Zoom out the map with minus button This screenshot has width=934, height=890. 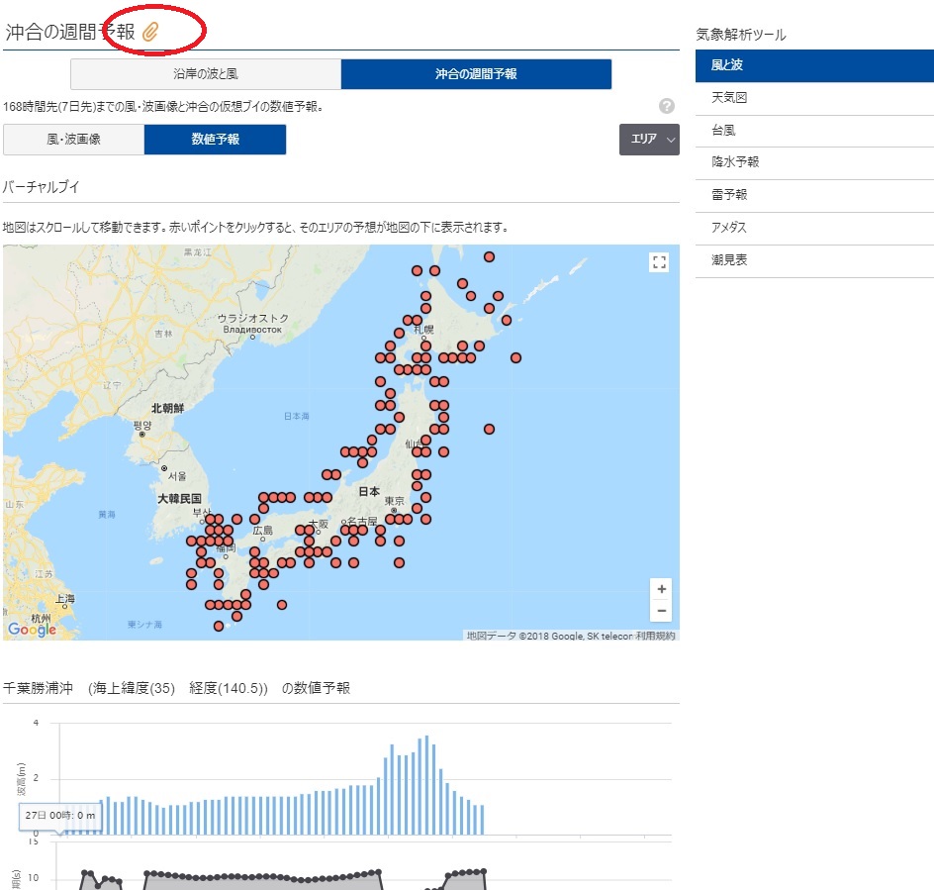click(661, 611)
